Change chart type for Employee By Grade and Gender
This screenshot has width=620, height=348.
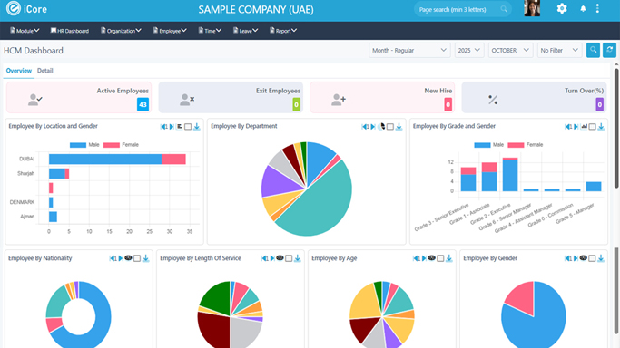(x=584, y=126)
